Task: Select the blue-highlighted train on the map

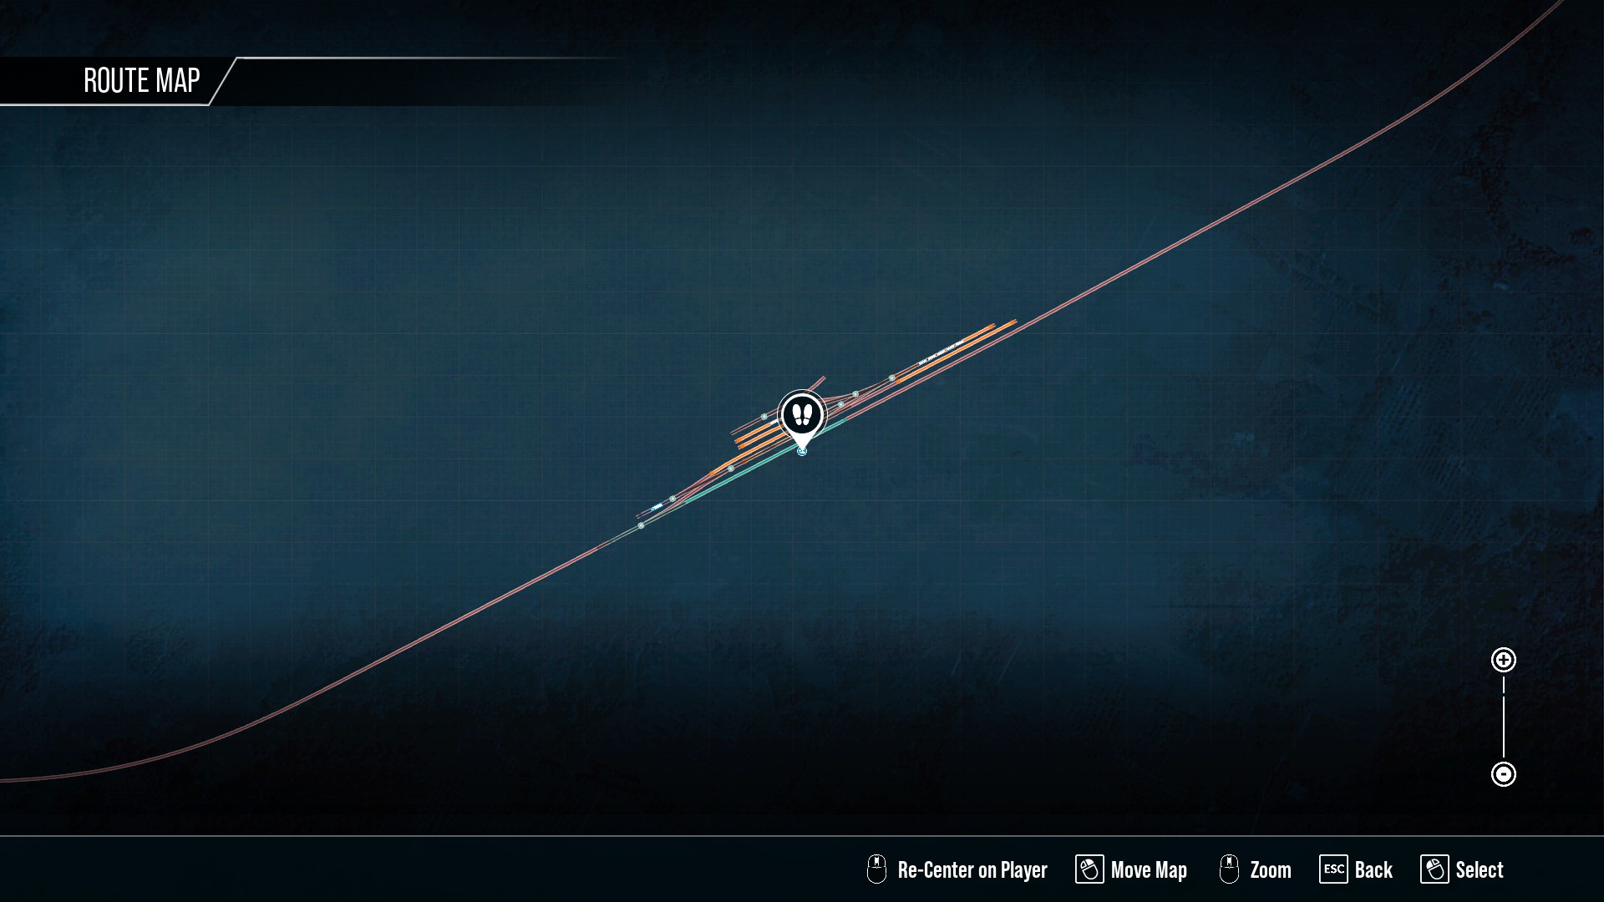Action: pos(657,507)
